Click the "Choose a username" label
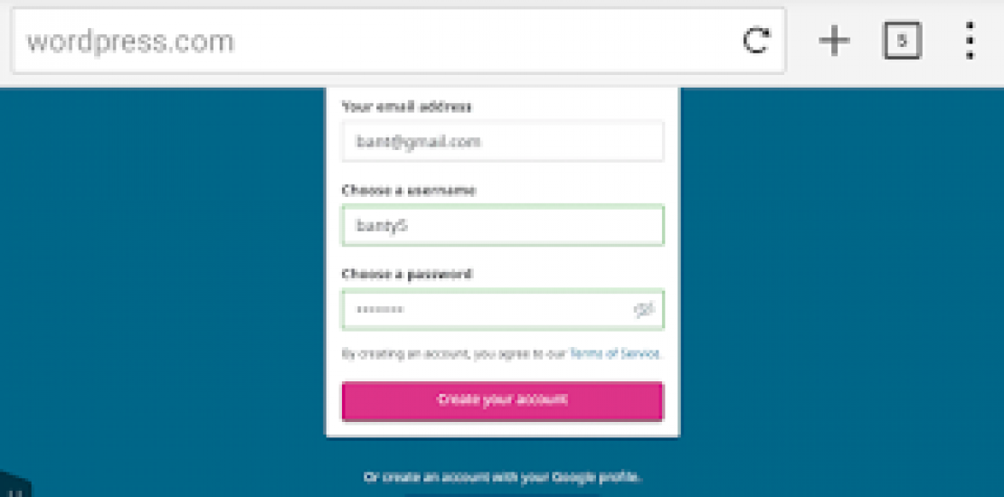The width and height of the screenshot is (1004, 497). click(408, 191)
